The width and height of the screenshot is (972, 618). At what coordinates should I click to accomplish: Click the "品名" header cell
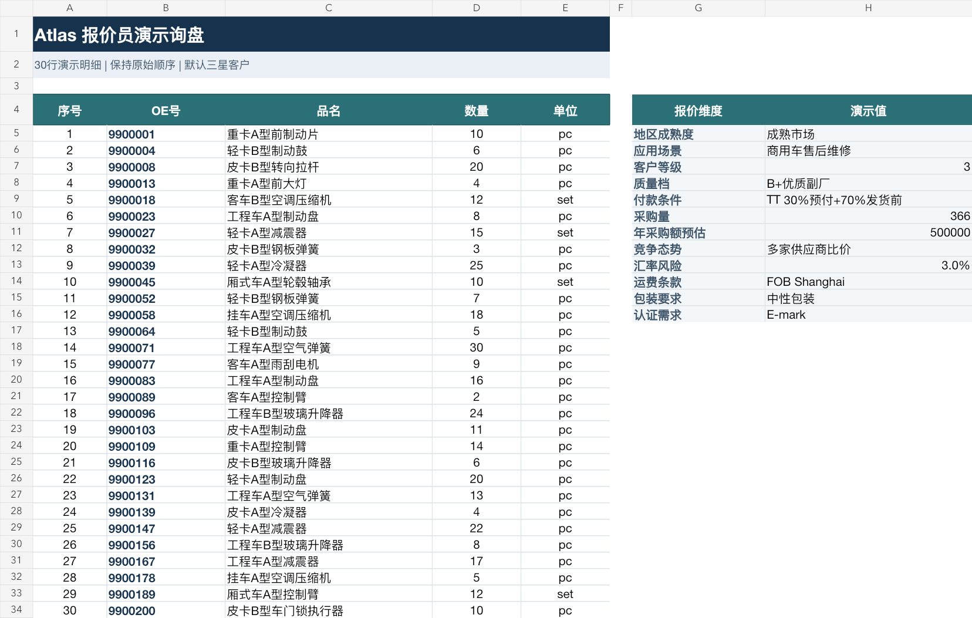[329, 110]
